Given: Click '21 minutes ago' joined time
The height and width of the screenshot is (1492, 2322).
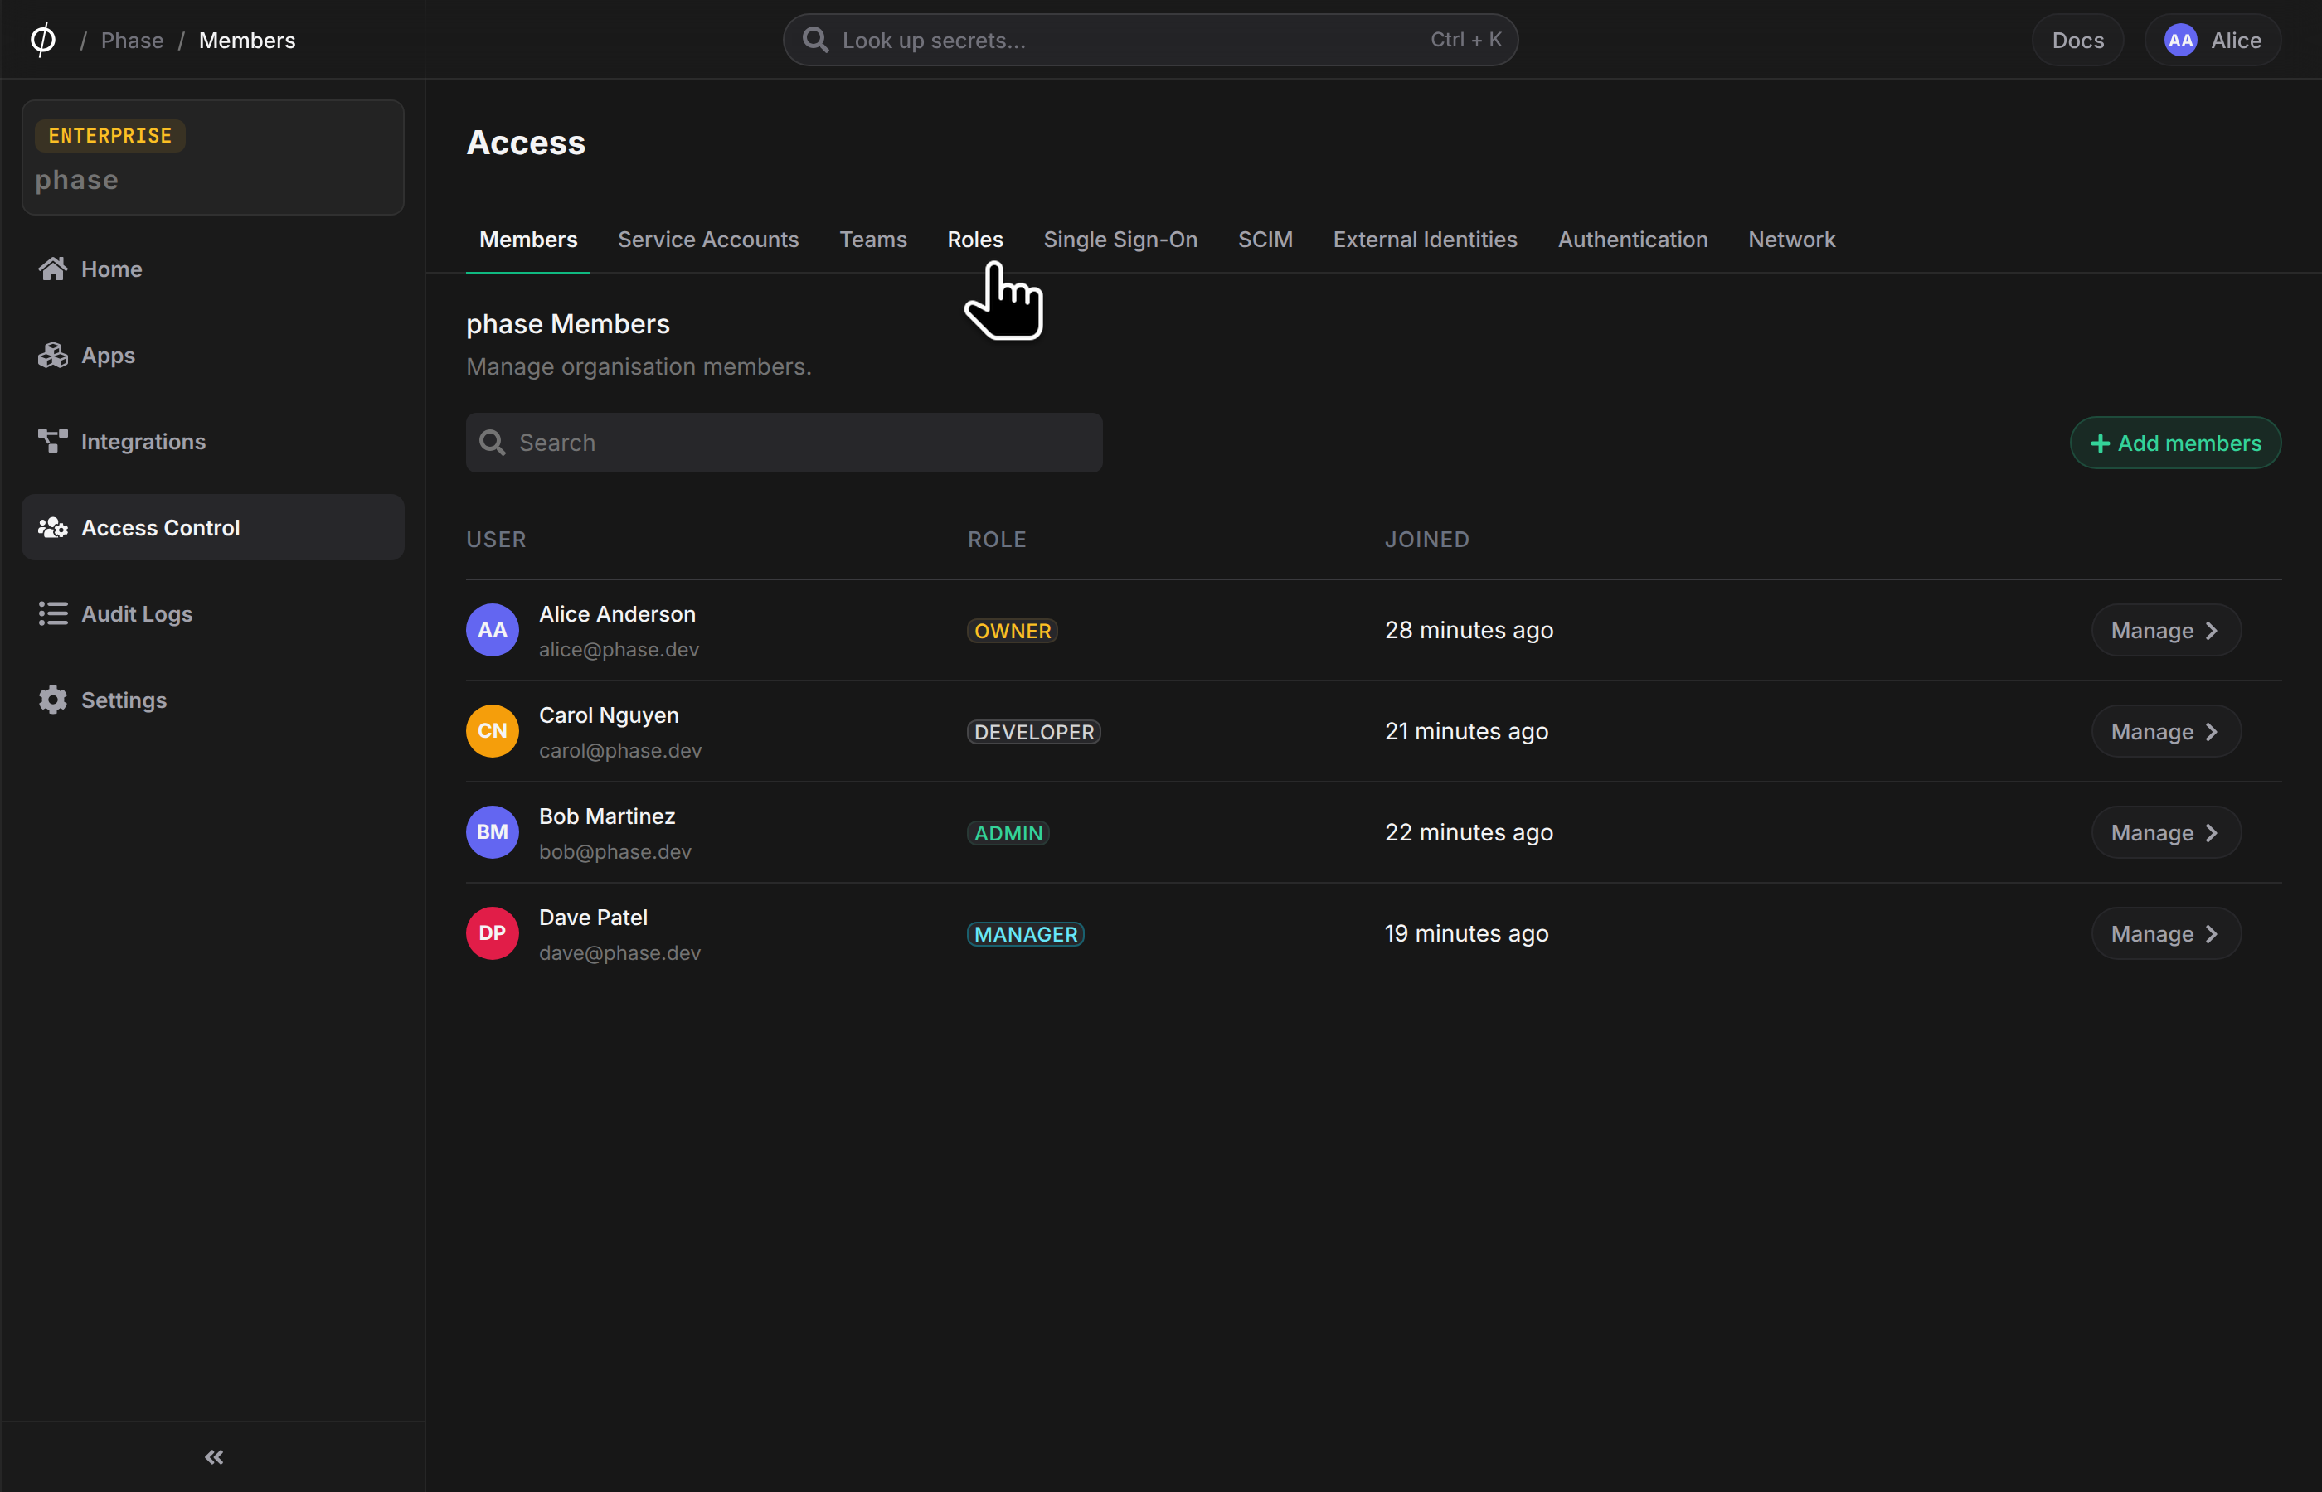Looking at the screenshot, I should point(1466,731).
